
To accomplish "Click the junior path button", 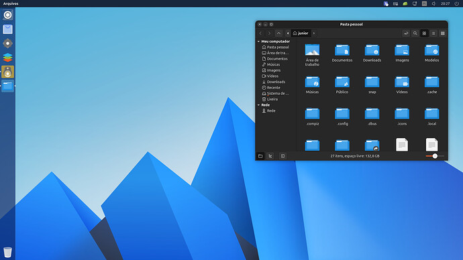I will [x=301, y=34].
